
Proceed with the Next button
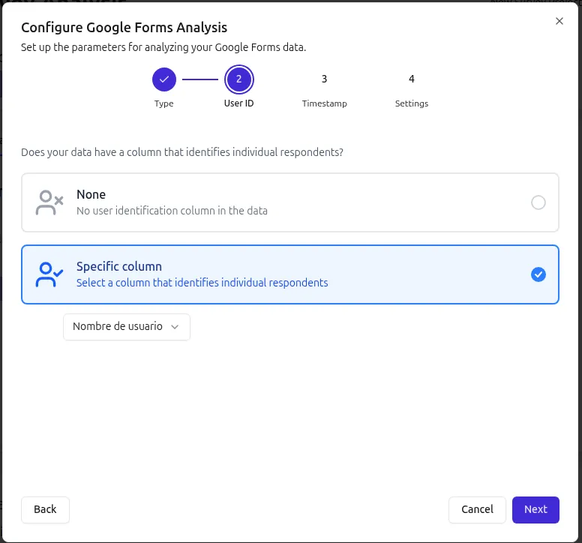click(535, 509)
